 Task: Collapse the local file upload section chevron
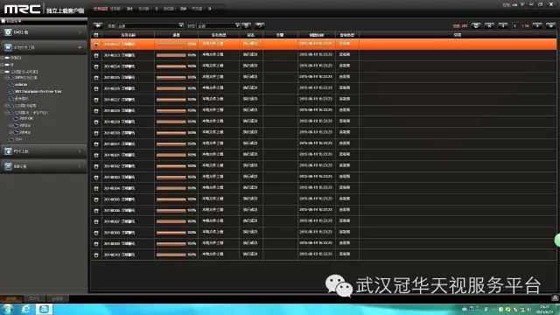tap(80, 47)
